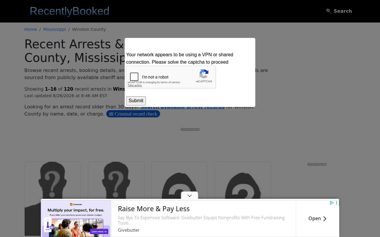Open the Mississippi breadcrumb
The image size is (380, 237).
(55, 29)
